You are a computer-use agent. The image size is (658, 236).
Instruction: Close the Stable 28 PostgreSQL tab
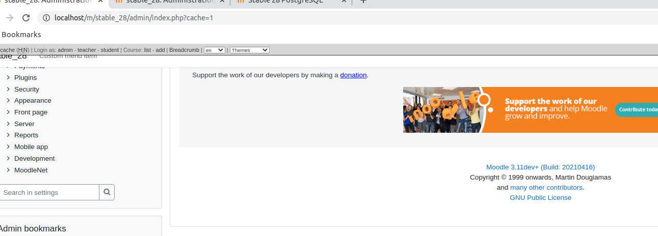[x=344, y=1]
